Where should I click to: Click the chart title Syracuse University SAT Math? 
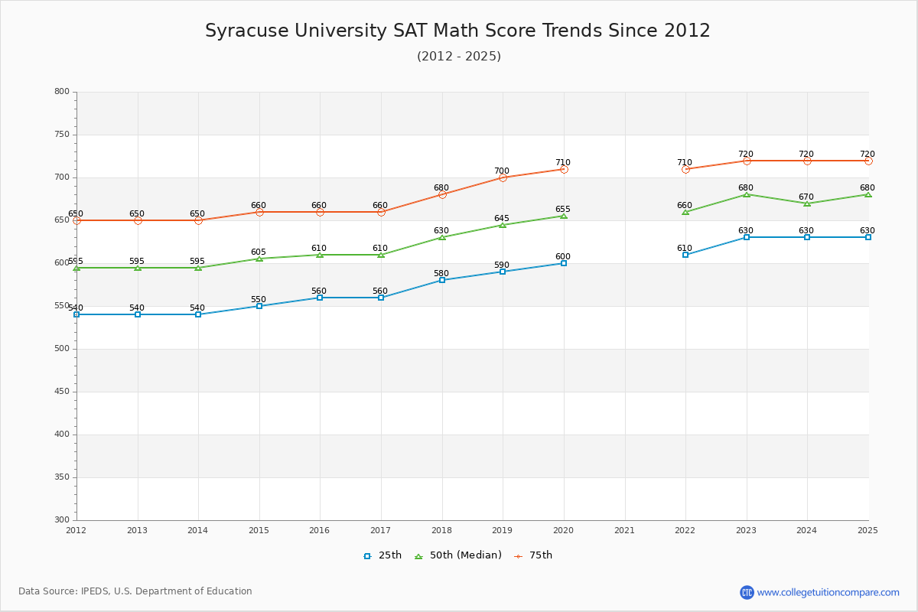tap(457, 31)
